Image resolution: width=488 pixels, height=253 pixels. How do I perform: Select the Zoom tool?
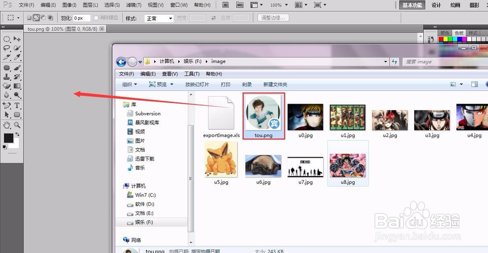coord(17,125)
